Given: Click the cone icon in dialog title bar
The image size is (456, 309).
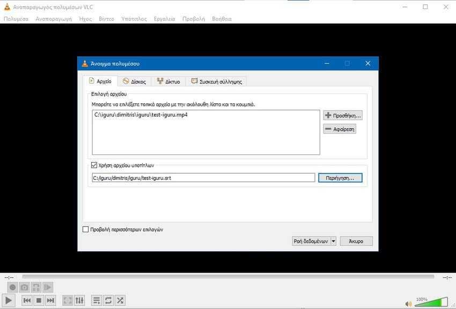Looking at the screenshot, I should click(x=85, y=63).
